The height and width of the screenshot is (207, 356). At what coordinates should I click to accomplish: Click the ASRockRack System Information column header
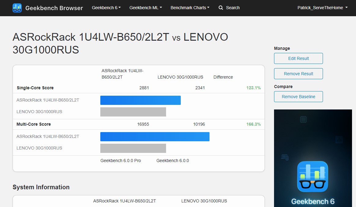click(x=124, y=201)
